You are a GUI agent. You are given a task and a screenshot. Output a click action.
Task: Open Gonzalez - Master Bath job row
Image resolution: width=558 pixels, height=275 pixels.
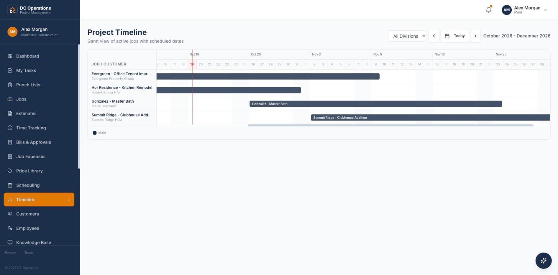tap(122, 103)
